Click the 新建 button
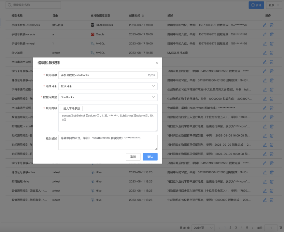Image resolution: width=284 pixels, height=232 pixels. tap(256, 5)
